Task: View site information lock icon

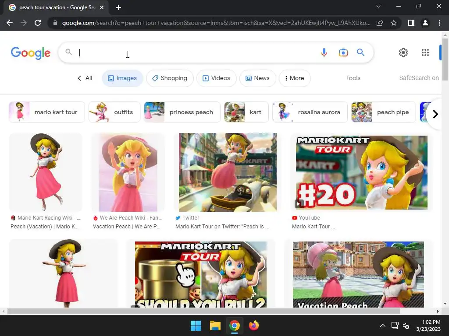Action: (55, 23)
